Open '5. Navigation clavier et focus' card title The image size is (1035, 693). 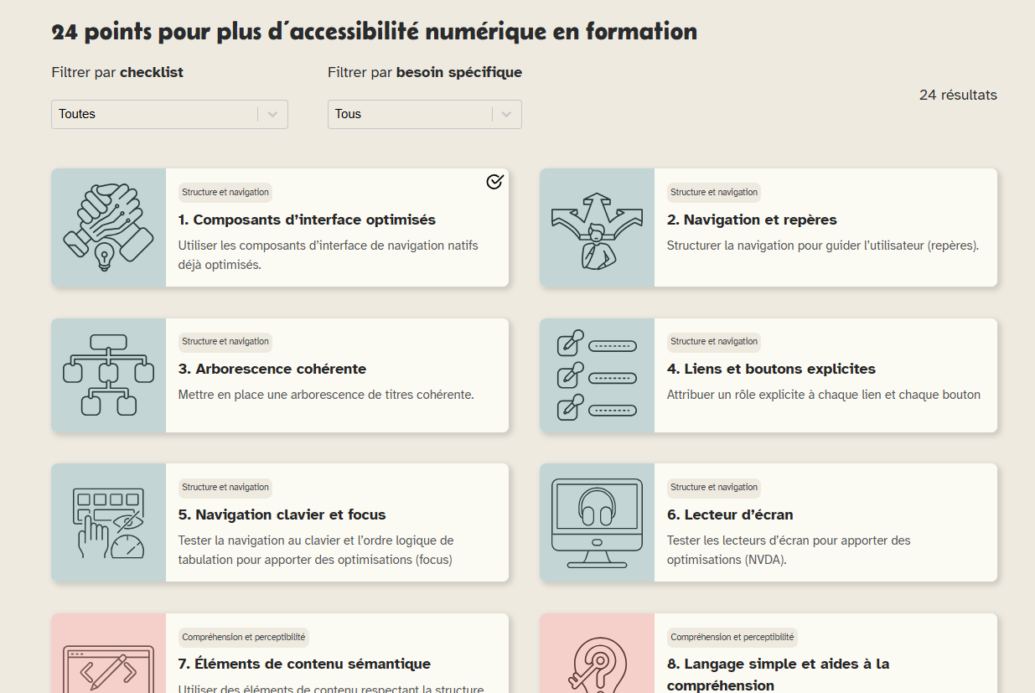click(x=282, y=515)
